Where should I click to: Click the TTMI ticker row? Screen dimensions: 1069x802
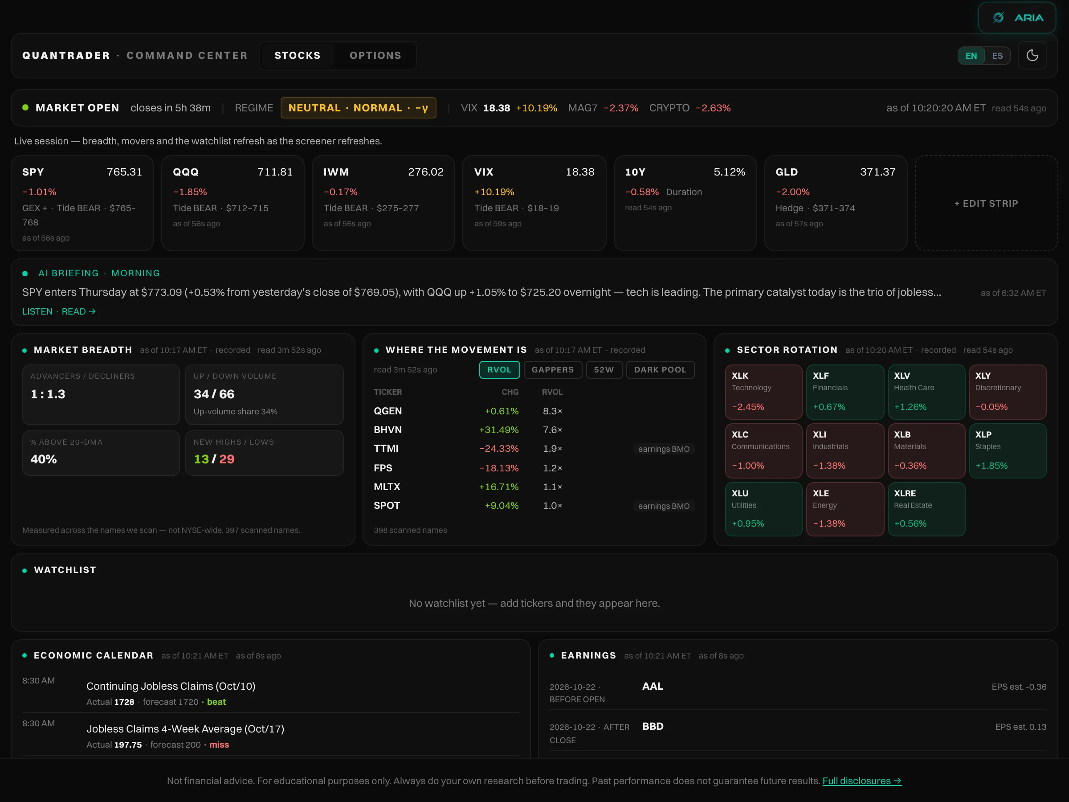pos(534,449)
